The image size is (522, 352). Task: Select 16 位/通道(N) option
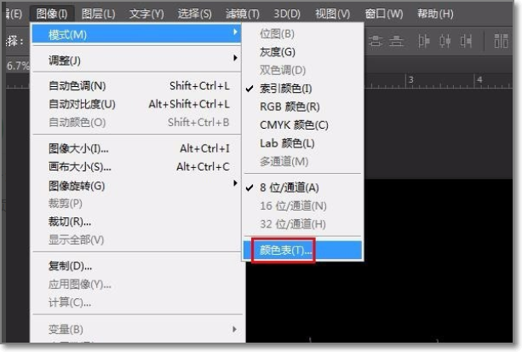click(x=303, y=205)
